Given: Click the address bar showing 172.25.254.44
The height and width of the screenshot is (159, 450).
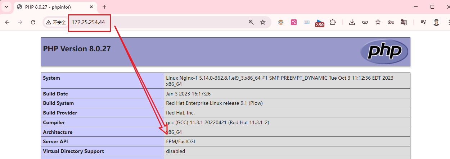Looking at the screenshot, I should [x=157, y=22].
